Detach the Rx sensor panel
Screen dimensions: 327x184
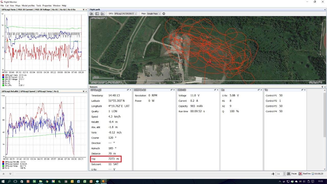pos(259,90)
